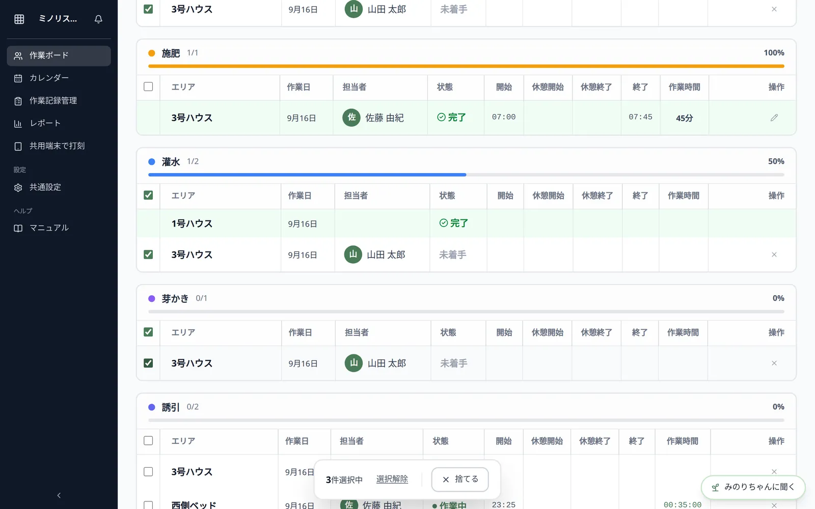The height and width of the screenshot is (509, 815).
Task: Check 誘引 3号ハウス row checkbox
Action: click(x=148, y=471)
